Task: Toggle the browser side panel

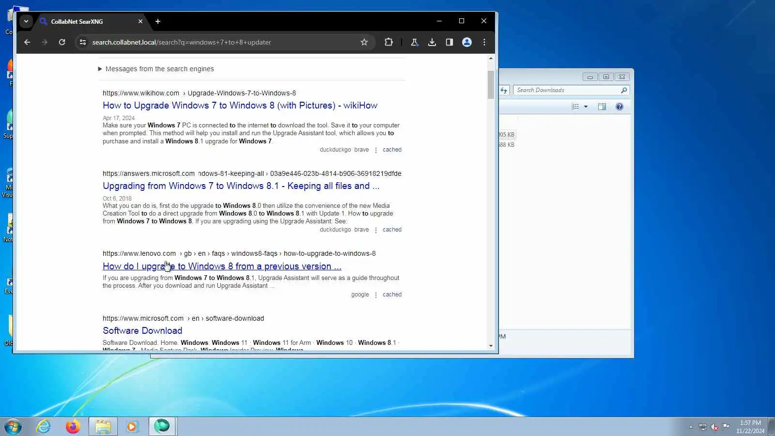Action: pos(449,42)
